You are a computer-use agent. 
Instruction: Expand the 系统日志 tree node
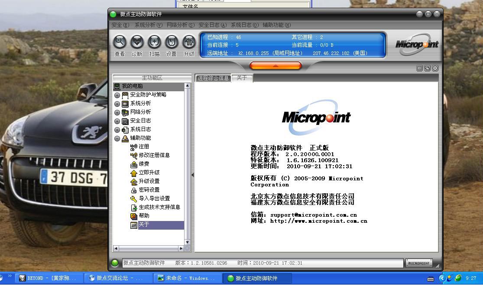(x=117, y=130)
